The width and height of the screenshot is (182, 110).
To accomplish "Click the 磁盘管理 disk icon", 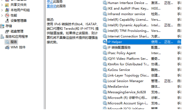I will click(x=7, y=31).
